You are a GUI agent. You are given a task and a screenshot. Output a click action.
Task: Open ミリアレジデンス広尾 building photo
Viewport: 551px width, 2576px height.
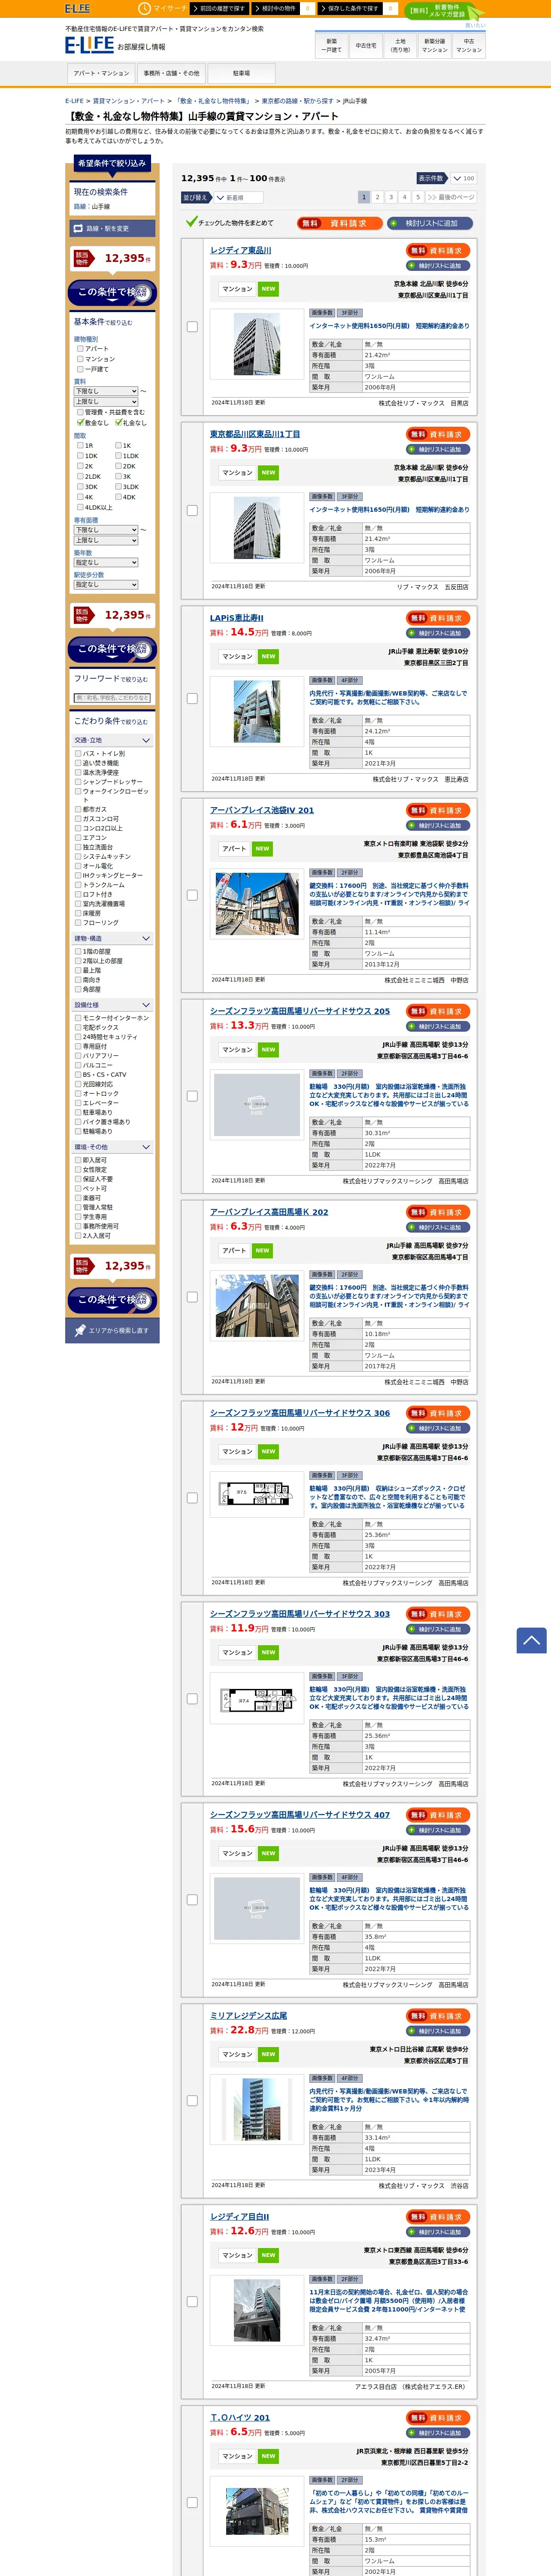[x=257, y=2108]
